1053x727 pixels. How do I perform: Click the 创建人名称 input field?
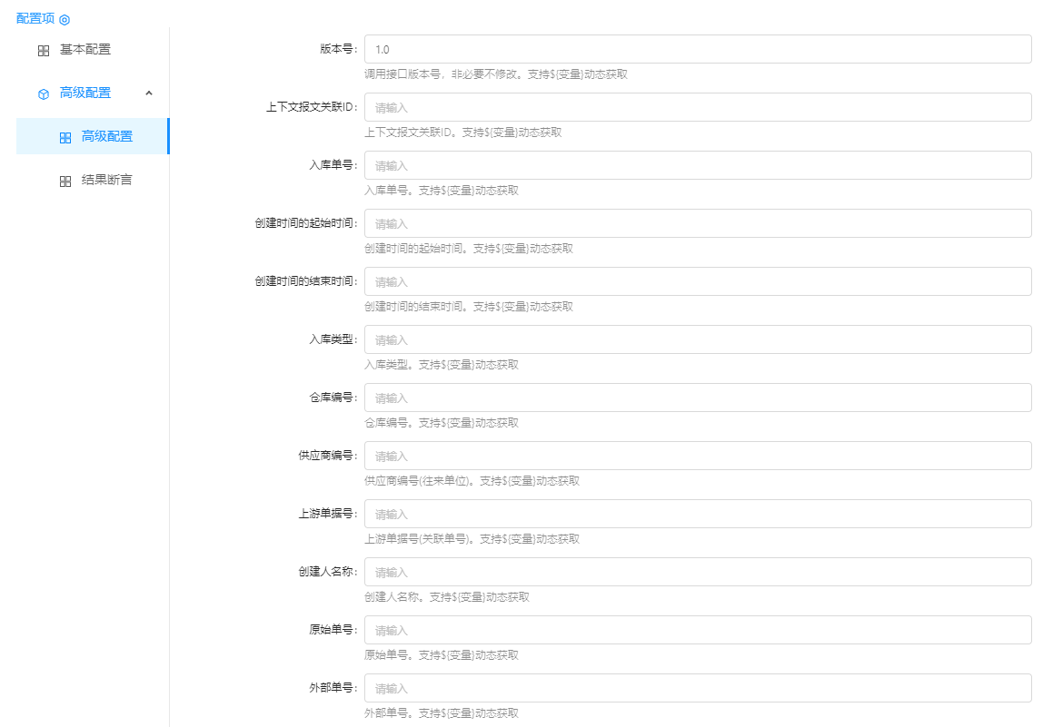[697, 572]
